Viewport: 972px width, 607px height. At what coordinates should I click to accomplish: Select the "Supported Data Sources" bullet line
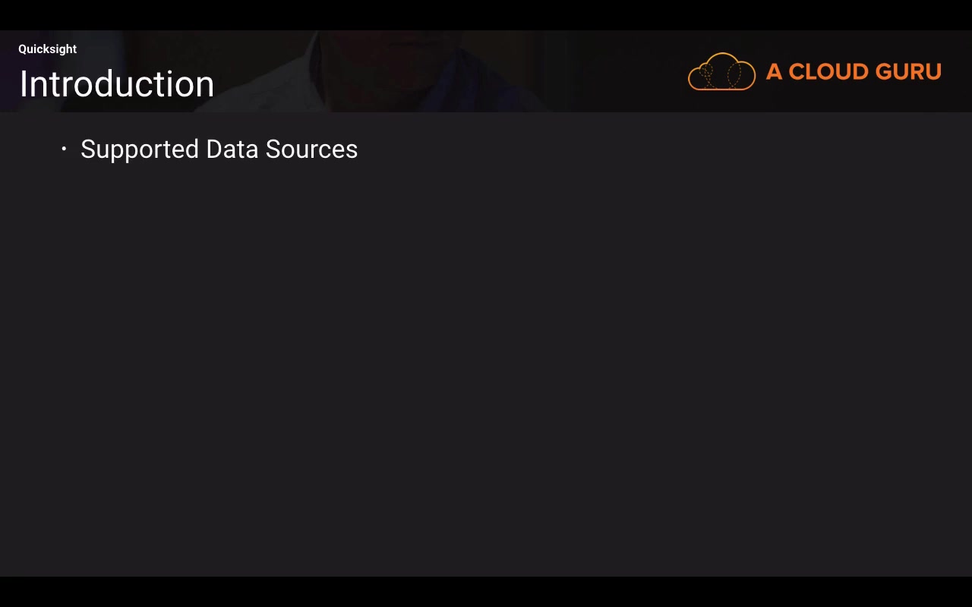point(219,149)
